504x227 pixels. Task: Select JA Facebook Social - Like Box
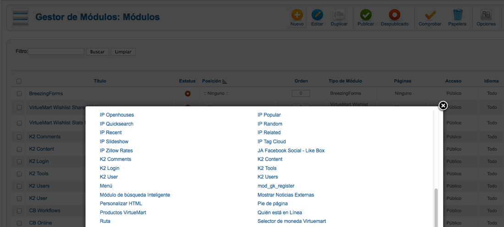tap(291, 151)
